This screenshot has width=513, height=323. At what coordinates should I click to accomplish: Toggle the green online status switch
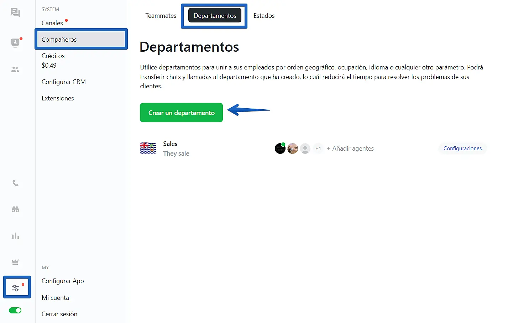[x=15, y=311]
